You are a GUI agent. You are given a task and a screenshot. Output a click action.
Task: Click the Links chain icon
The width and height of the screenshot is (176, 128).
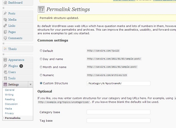(x=5, y=26)
